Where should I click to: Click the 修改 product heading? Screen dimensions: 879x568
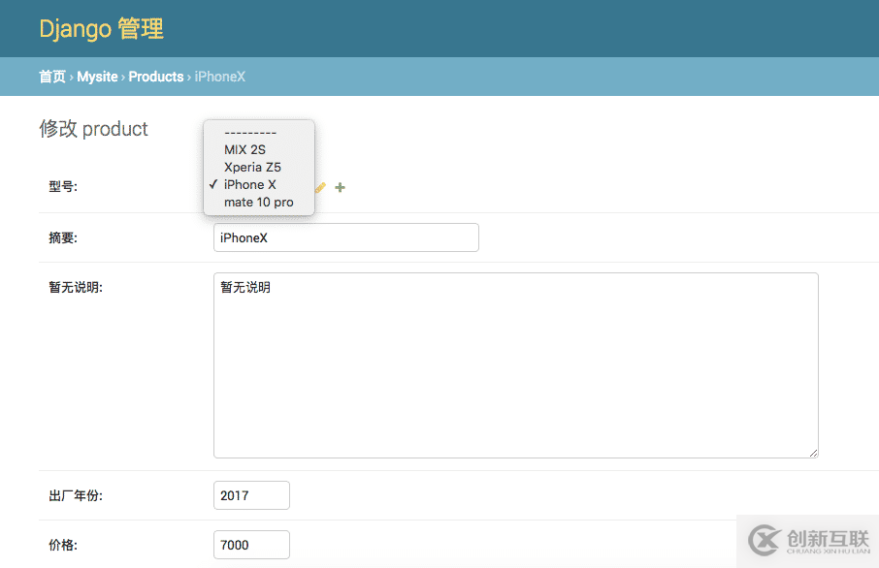click(93, 129)
